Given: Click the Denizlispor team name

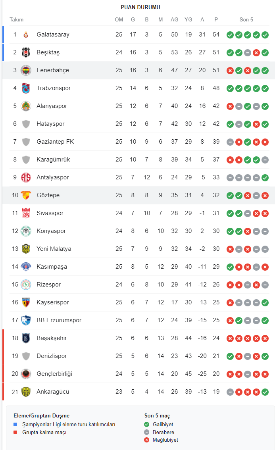Looking at the screenshot, I should point(52,356).
